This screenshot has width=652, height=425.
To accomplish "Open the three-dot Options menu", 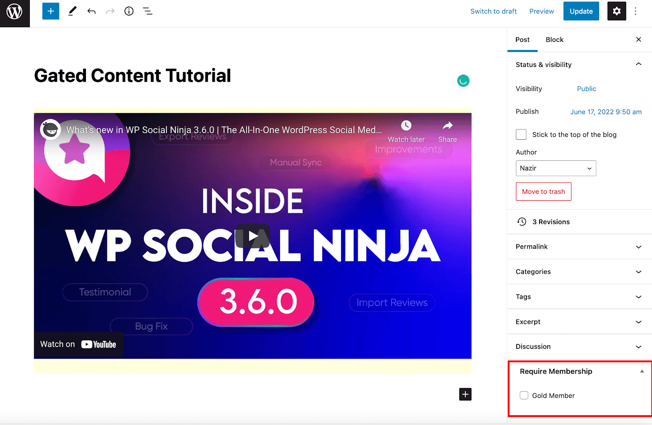I will pos(635,11).
